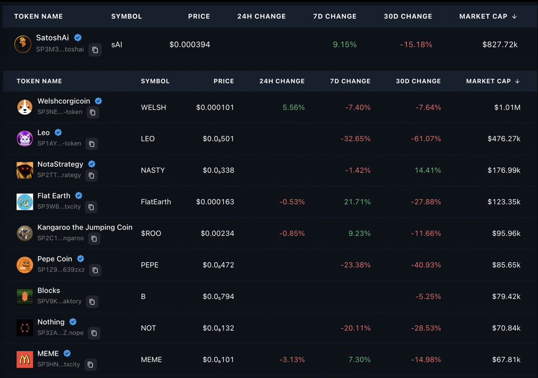Click the -3.13% 24H change value
This screenshot has height=378, width=538.
(292, 360)
